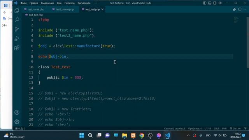Viewport: 249px width, 140px height.
Task: Open the Extensions view
Action: (17, 48)
